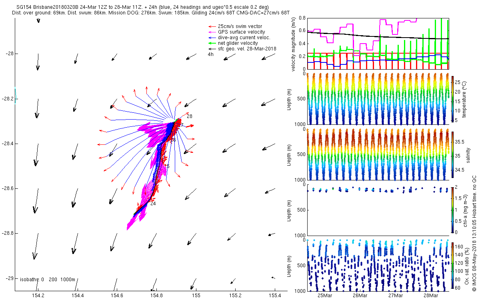Click the day '24' label at the track start
Viewport: 480px width, 300px height.
[153, 204]
